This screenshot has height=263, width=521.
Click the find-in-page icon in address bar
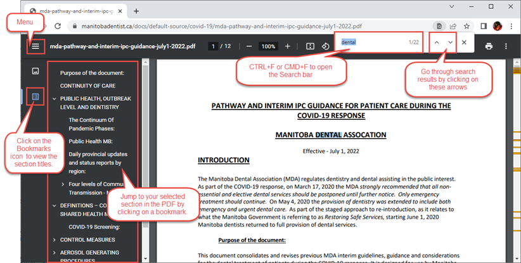pyautogui.click(x=439, y=26)
